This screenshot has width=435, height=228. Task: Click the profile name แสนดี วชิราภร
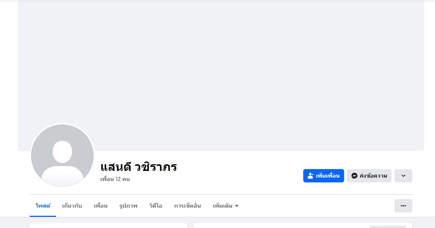138,167
